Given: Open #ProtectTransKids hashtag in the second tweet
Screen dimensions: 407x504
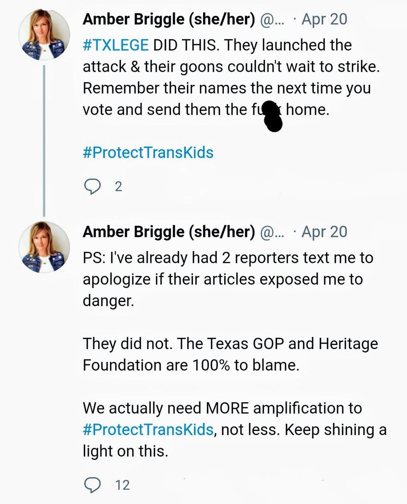Looking at the screenshot, I should 148,429.
